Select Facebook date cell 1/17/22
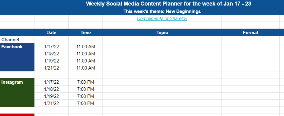Screen dimensions: 284x116 [51, 46]
